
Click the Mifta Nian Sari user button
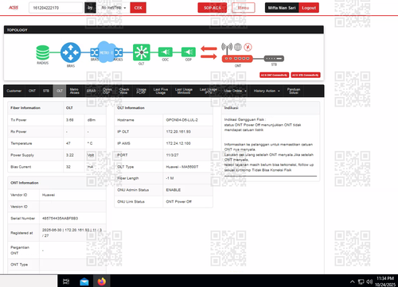pos(282,8)
